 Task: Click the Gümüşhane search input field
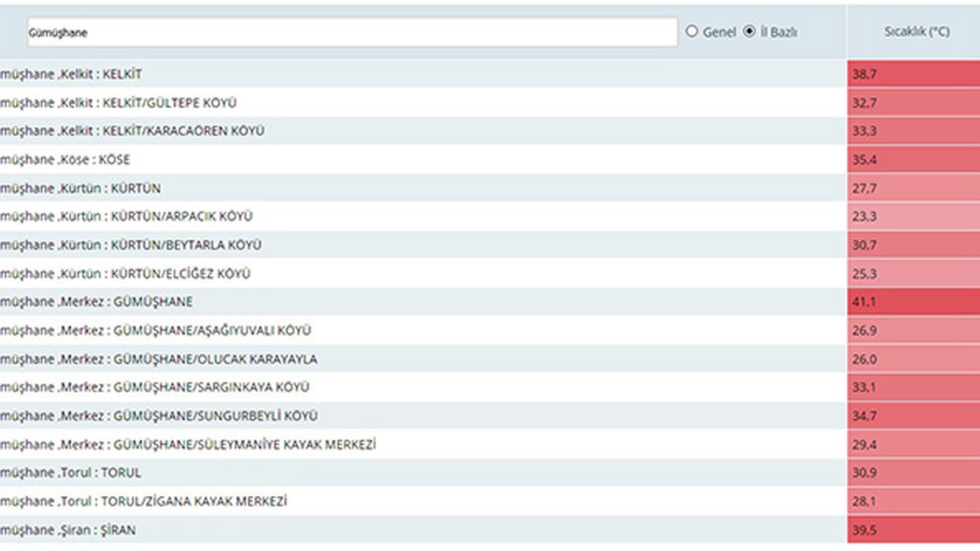coord(351,32)
